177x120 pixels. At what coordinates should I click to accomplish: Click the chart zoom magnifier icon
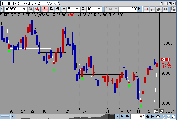tap(162, 112)
